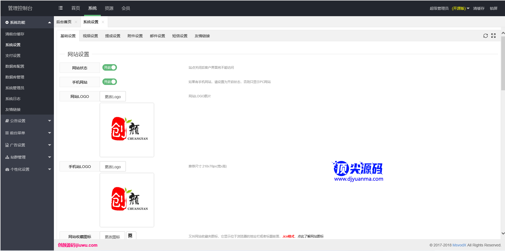Close the 系统设置 tab

(103, 22)
